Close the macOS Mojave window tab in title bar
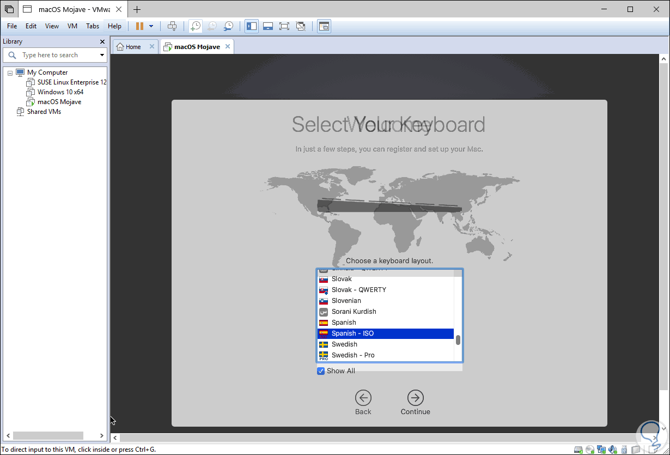The image size is (670, 455). (119, 9)
